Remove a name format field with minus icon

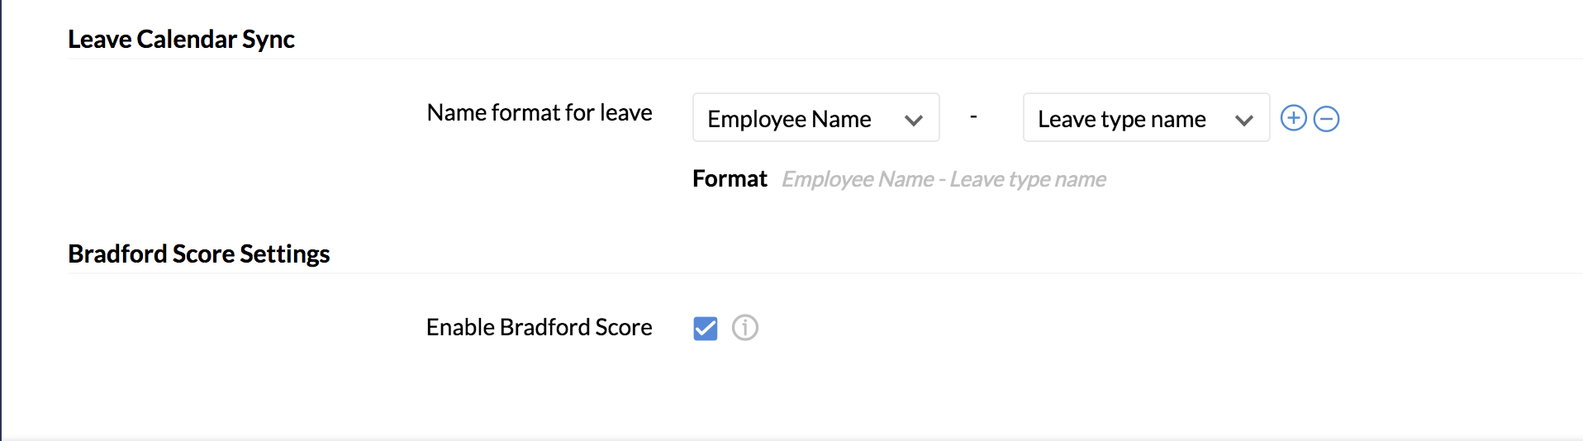[1326, 119]
